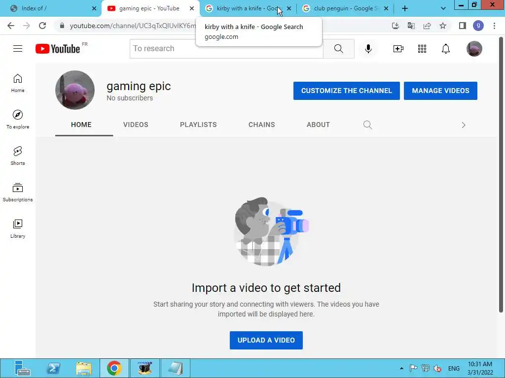Screen dimensions: 505x378
Task: Switch to kirby with a knife tab
Action: [x=245, y=8]
